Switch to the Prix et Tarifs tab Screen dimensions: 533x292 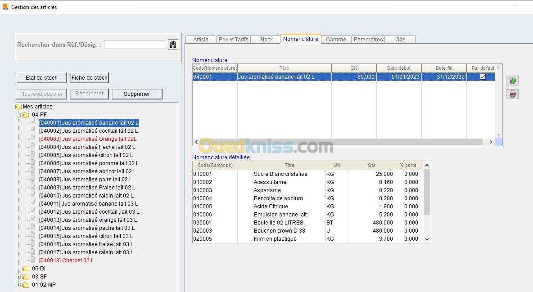tap(233, 40)
